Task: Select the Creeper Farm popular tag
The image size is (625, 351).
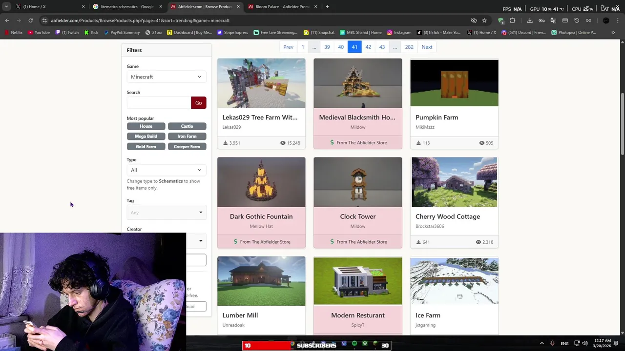Action: pos(187,147)
